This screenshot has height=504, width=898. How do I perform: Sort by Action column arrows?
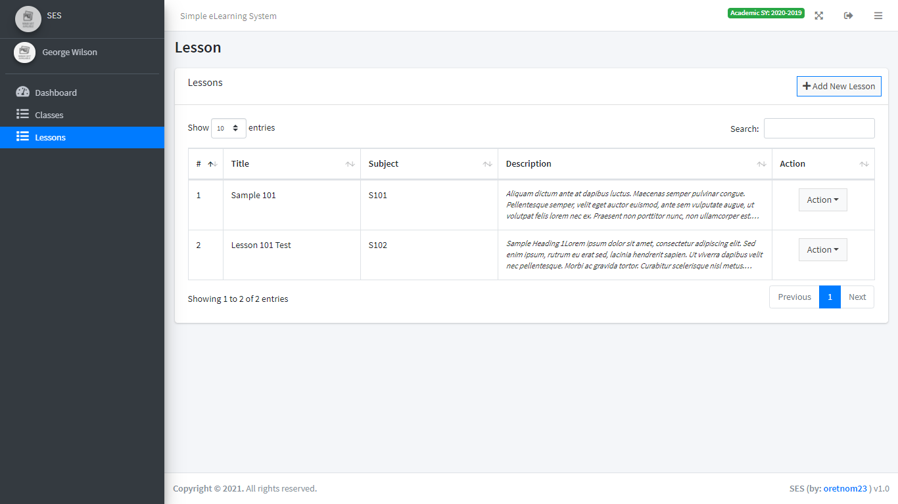point(864,164)
